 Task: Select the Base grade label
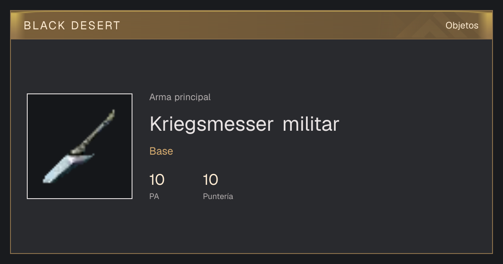(161, 151)
